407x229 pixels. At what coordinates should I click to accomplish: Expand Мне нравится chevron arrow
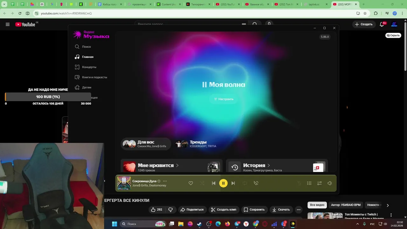[x=177, y=165]
